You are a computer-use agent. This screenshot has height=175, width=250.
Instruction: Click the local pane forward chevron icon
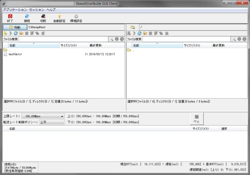tap(11, 33)
